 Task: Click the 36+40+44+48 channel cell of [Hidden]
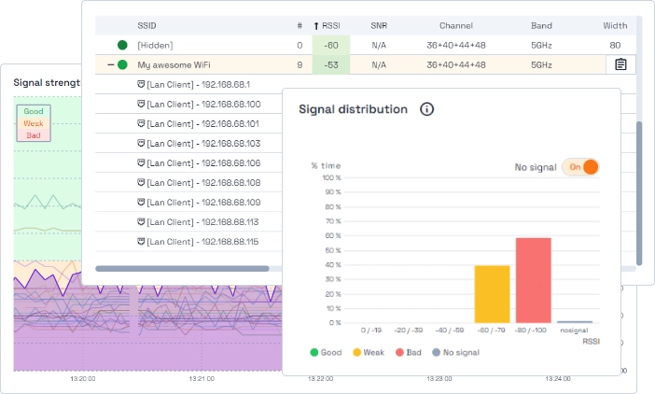coord(455,45)
